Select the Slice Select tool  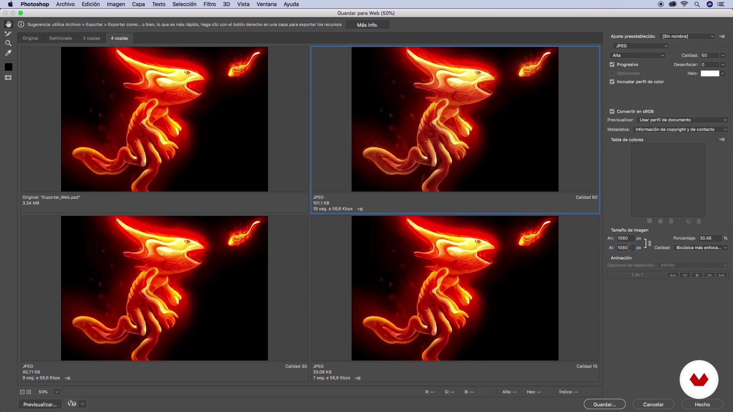(8, 34)
